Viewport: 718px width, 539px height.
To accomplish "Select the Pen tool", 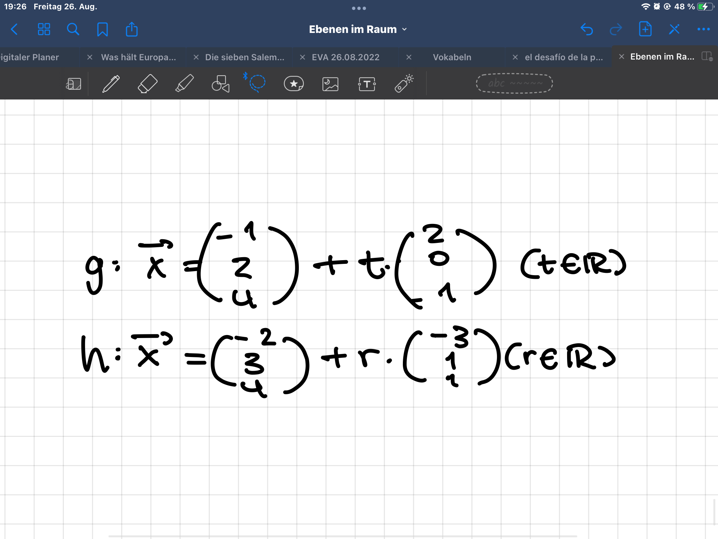I will pos(111,84).
